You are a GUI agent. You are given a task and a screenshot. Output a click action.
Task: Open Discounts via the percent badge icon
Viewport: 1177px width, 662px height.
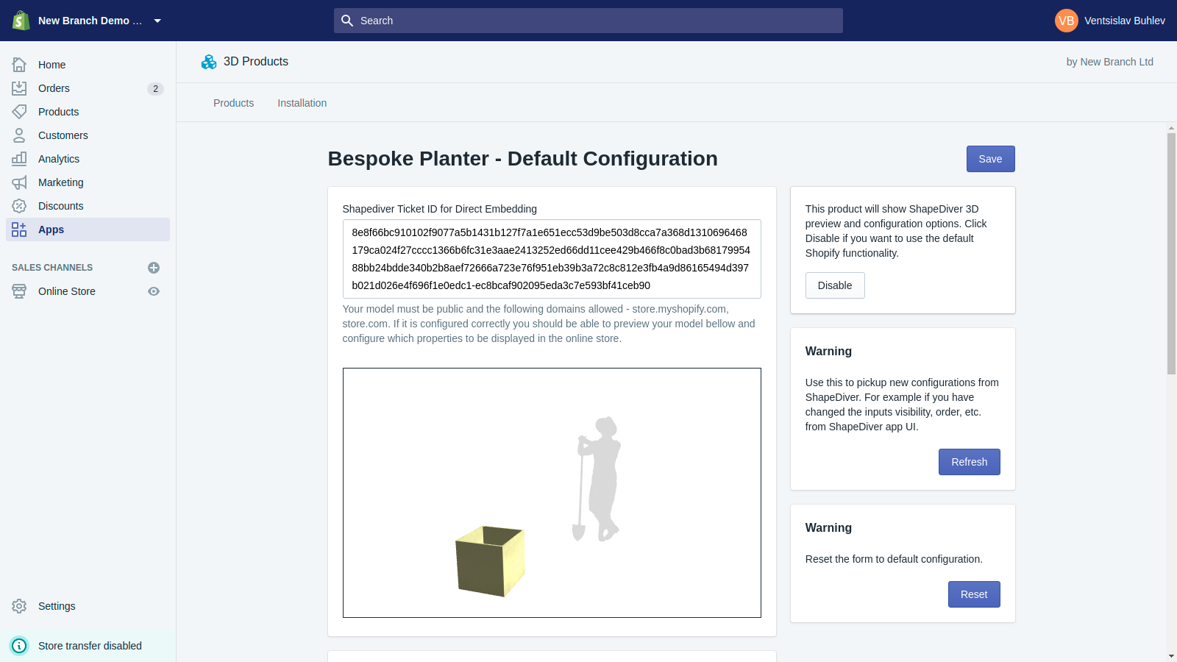click(x=19, y=206)
